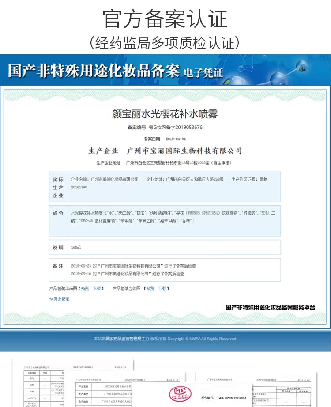Click filing number 粤G妆网备字2019053676
Image resolution: width=331 pixels, height=407 pixels.
(x=176, y=128)
